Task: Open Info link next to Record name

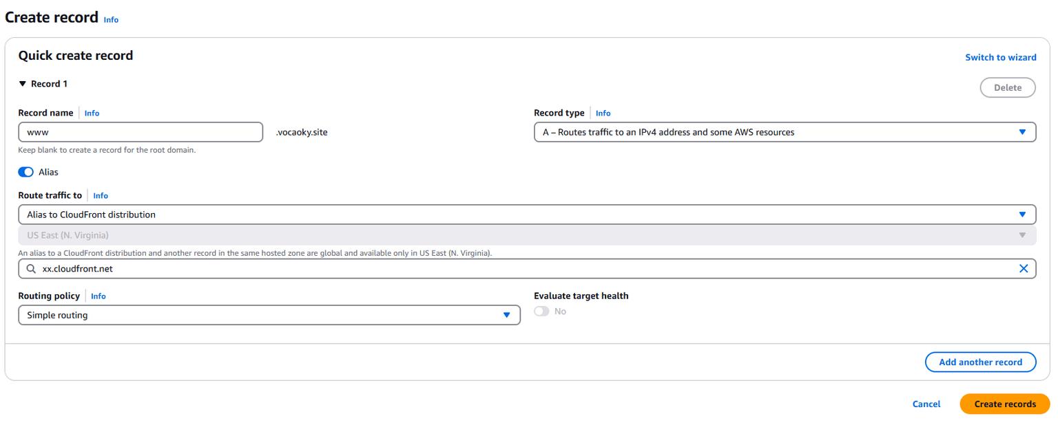Action: 92,113
